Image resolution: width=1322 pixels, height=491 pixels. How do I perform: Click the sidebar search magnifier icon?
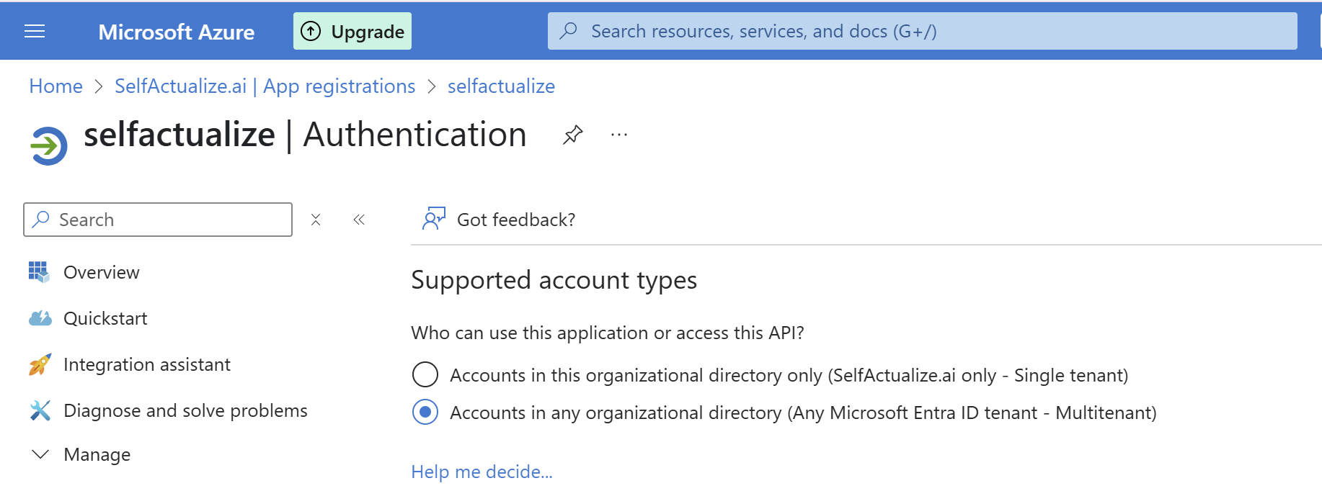(x=41, y=219)
